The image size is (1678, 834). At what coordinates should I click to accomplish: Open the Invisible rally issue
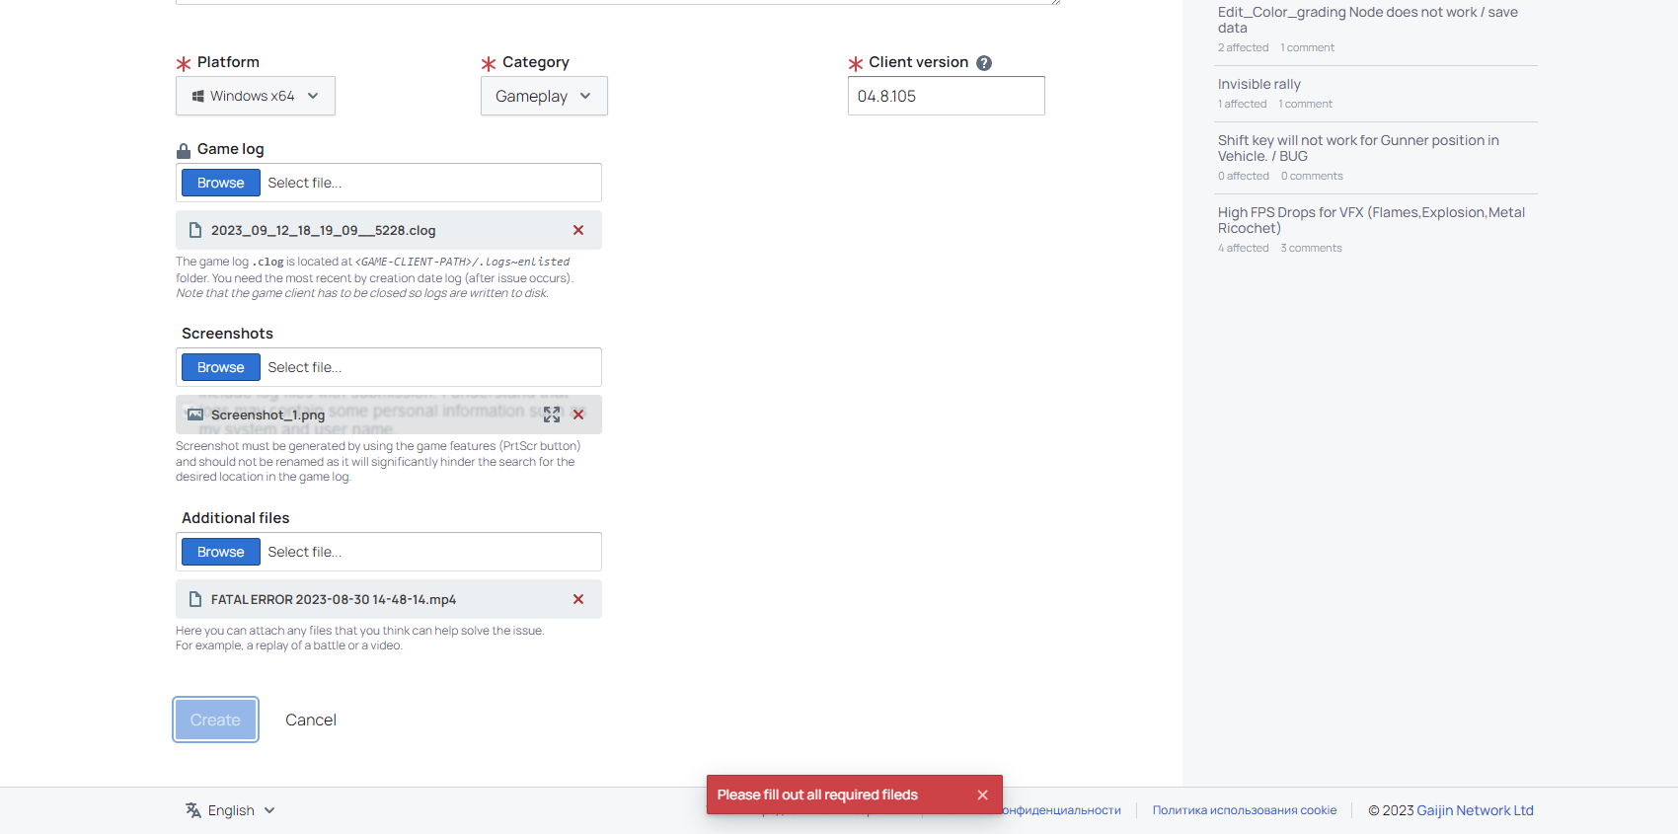(1258, 84)
